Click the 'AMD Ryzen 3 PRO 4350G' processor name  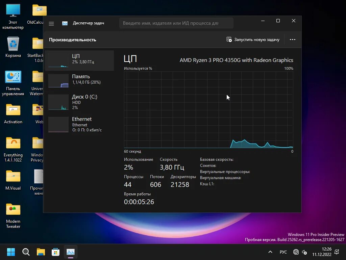click(x=236, y=60)
